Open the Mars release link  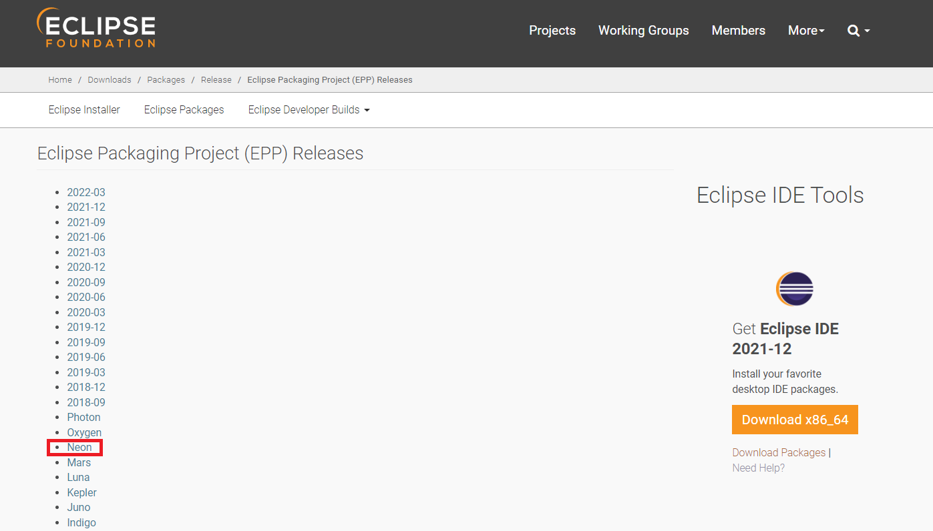pos(79,462)
